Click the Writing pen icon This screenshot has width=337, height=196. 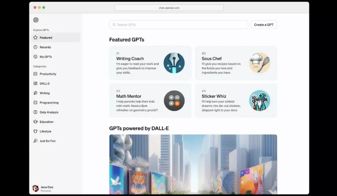tap(36, 93)
